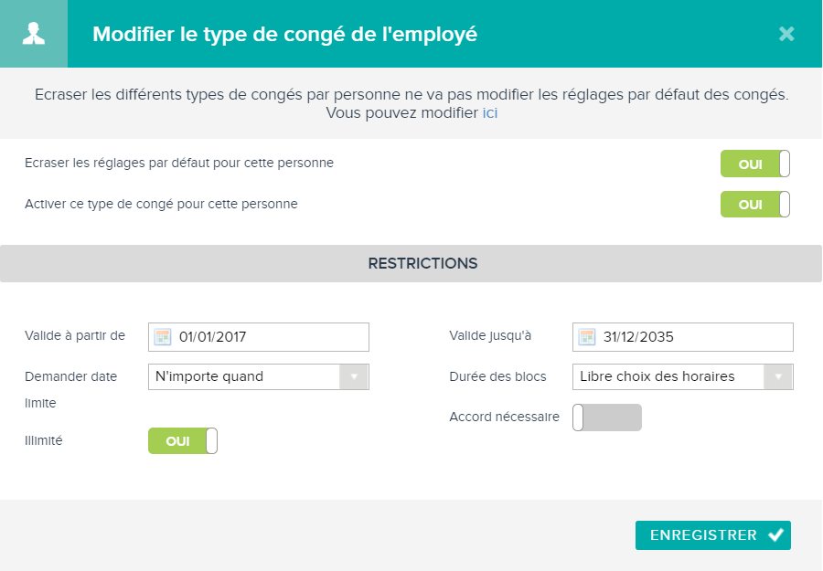Open calendar icon for Valide jusqu'à
This screenshot has height=571, width=823.
[587, 337]
